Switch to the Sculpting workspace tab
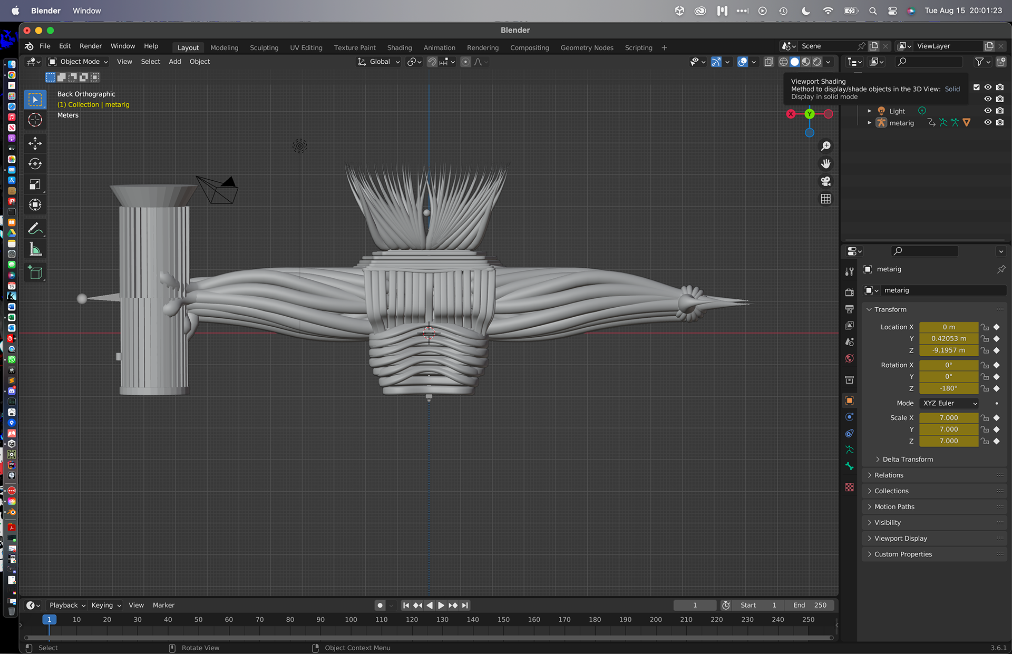1012x654 pixels. coord(264,47)
